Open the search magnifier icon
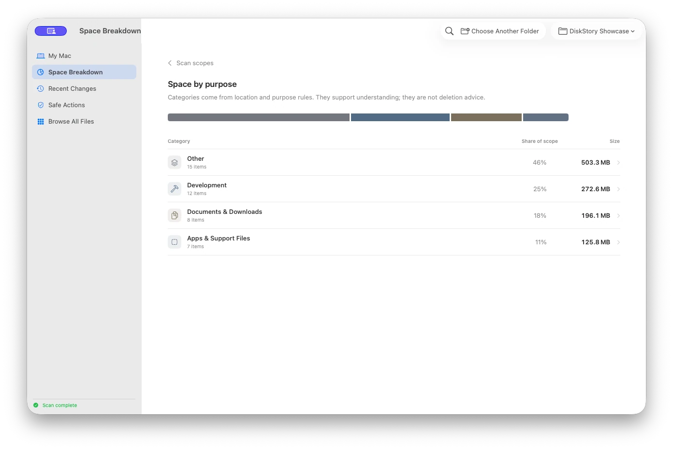The image size is (673, 450). point(449,31)
